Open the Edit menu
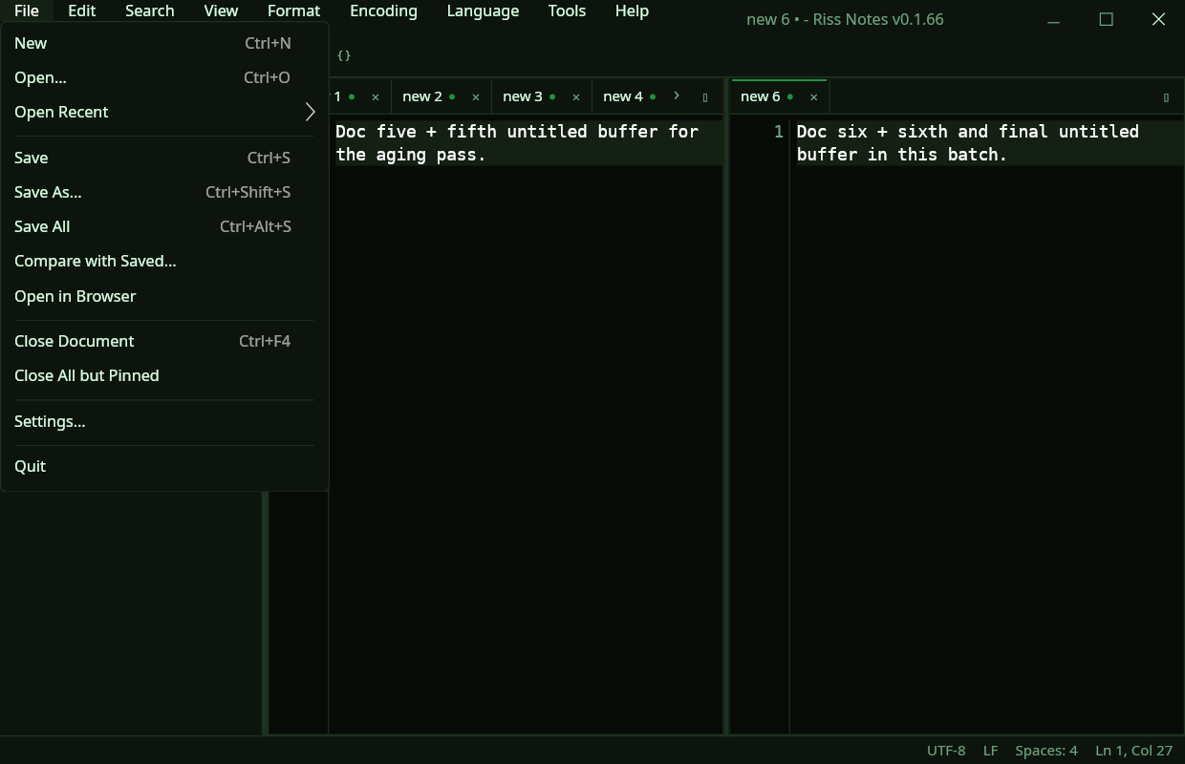Image resolution: width=1185 pixels, height=764 pixels. click(82, 11)
